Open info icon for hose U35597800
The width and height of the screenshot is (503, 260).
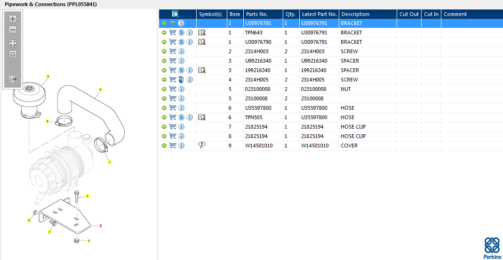(181, 108)
